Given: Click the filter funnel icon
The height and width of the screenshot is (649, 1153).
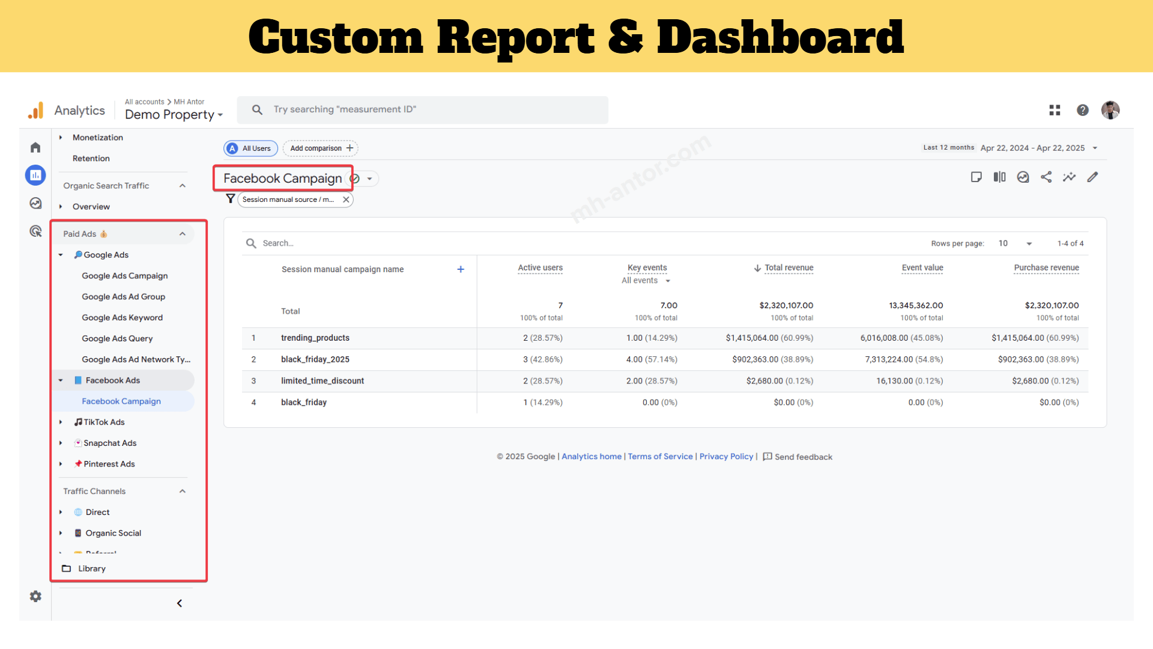Looking at the screenshot, I should (230, 199).
